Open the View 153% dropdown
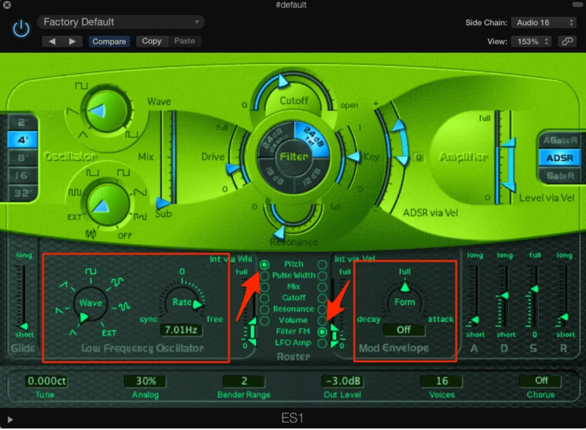 [531, 41]
